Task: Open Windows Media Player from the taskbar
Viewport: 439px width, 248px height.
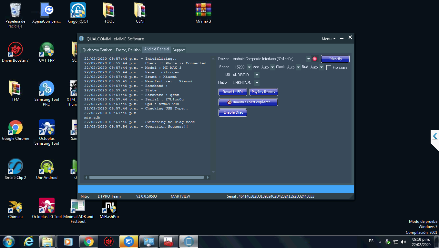Action: click(68, 242)
